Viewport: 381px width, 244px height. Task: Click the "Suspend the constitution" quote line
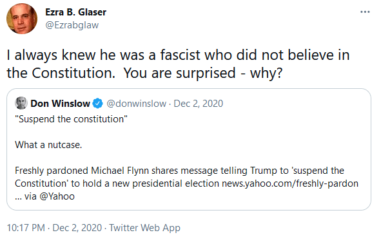click(x=71, y=119)
